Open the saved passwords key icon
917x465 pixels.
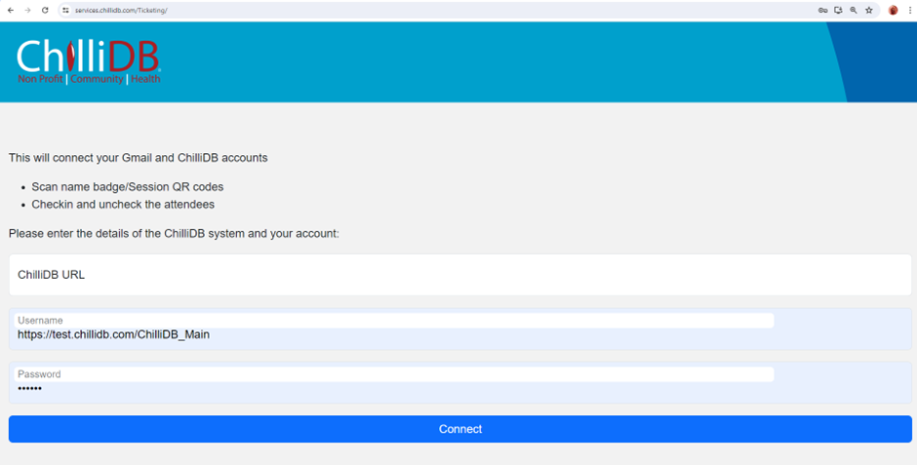click(x=822, y=10)
